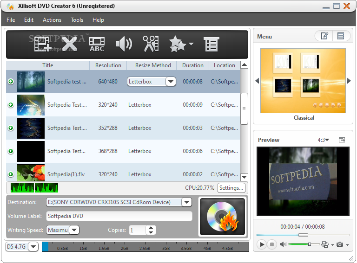Open the Subtitle ABC tool

coord(97,44)
